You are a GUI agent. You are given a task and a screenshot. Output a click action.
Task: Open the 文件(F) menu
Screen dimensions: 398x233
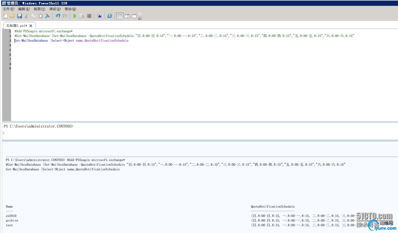click(8, 9)
